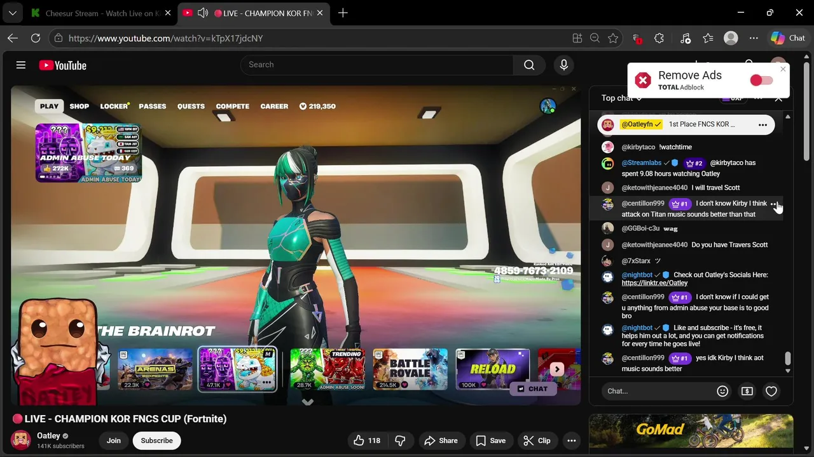Subscribe to Oatley channel
The width and height of the screenshot is (814, 457).
tap(156, 440)
